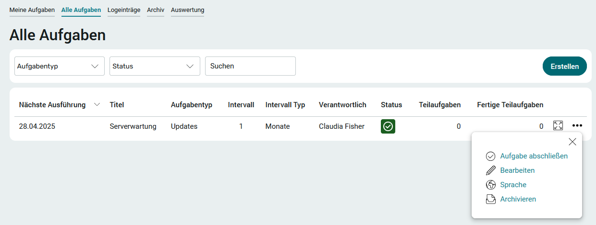The height and width of the screenshot is (225, 596).
Task: Close the context popup with X icon
Action: pyautogui.click(x=572, y=142)
